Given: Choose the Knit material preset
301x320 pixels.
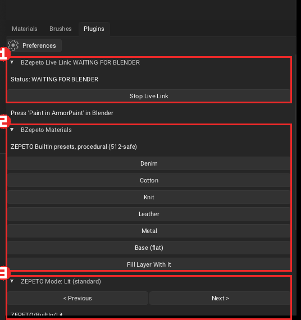Looking at the screenshot, I should point(149,197).
